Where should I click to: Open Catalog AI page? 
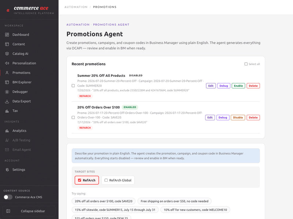[x=21, y=54]
